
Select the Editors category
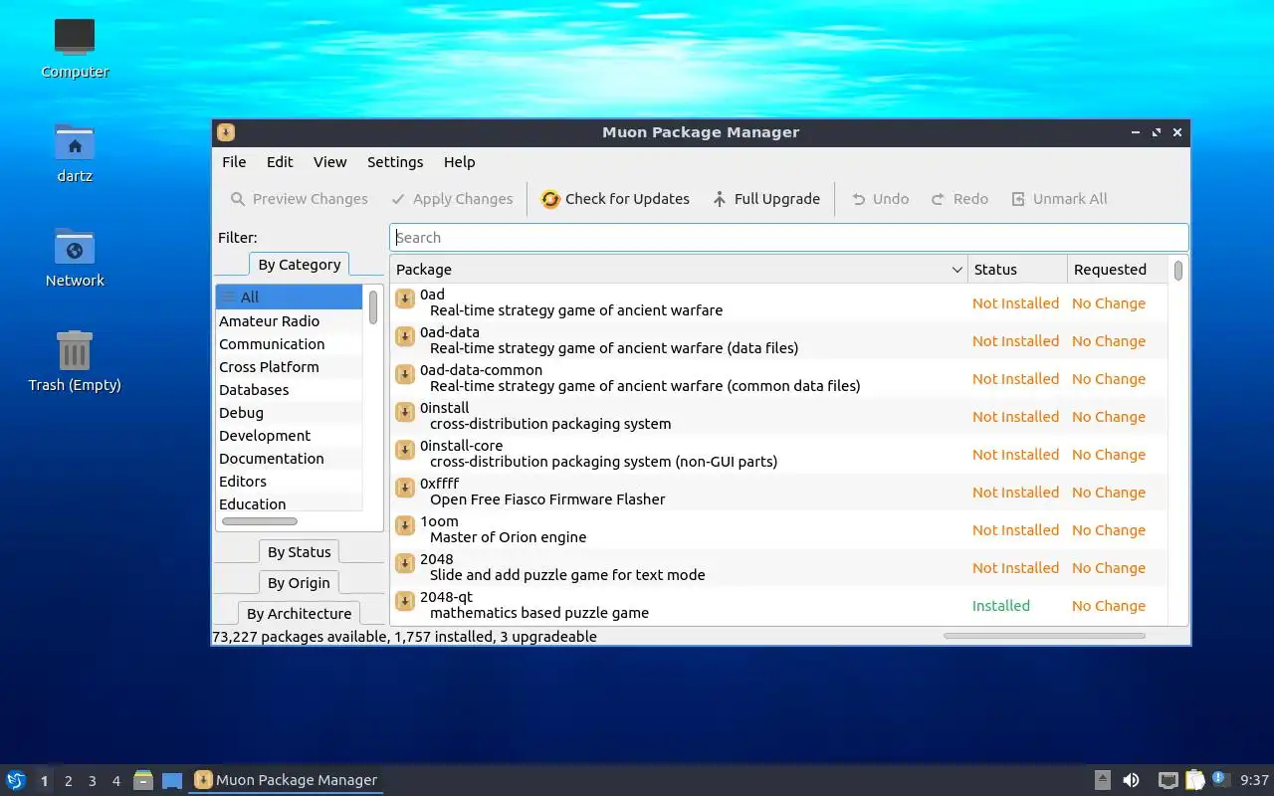coord(290,482)
